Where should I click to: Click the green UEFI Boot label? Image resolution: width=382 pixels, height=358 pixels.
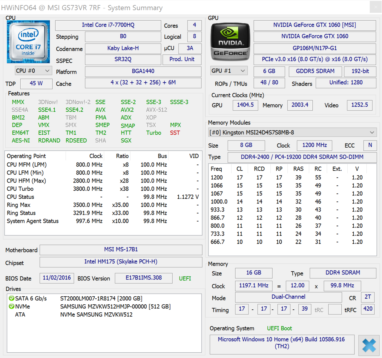[x=279, y=328]
